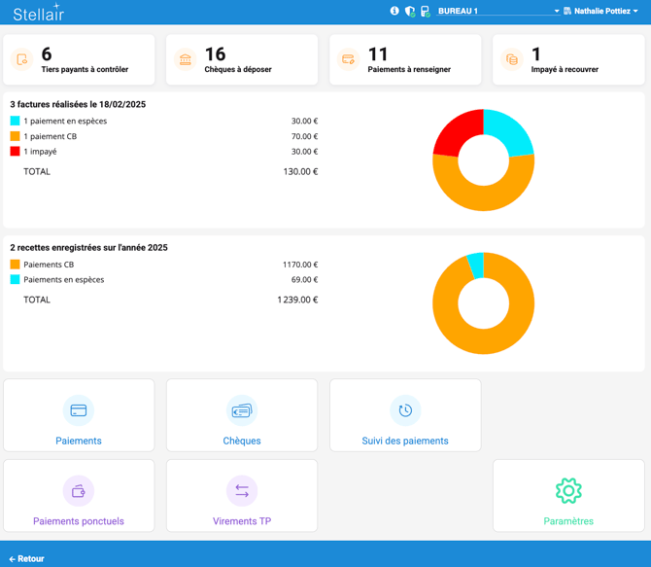Click the card reader status icon
Viewport: 651px width, 567px height.
[x=425, y=12]
